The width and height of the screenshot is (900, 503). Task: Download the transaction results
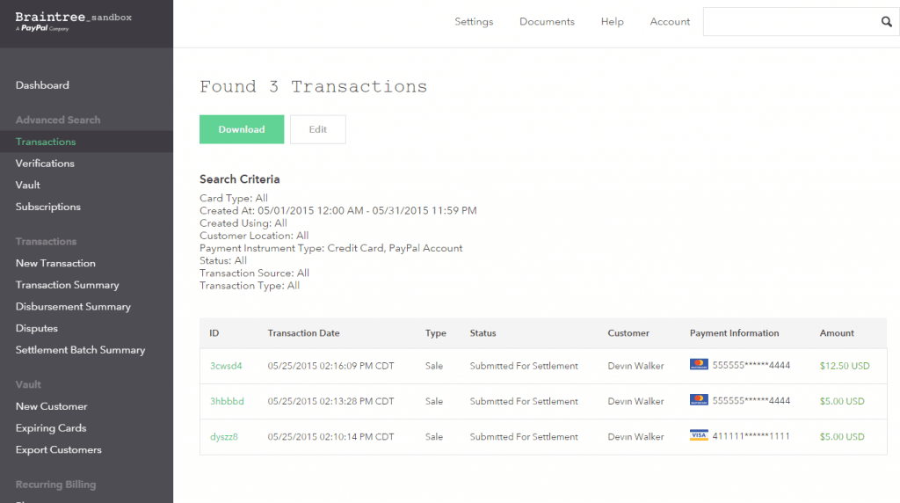click(242, 129)
